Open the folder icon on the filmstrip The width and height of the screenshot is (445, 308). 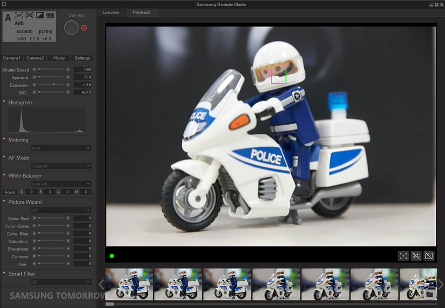click(429, 294)
